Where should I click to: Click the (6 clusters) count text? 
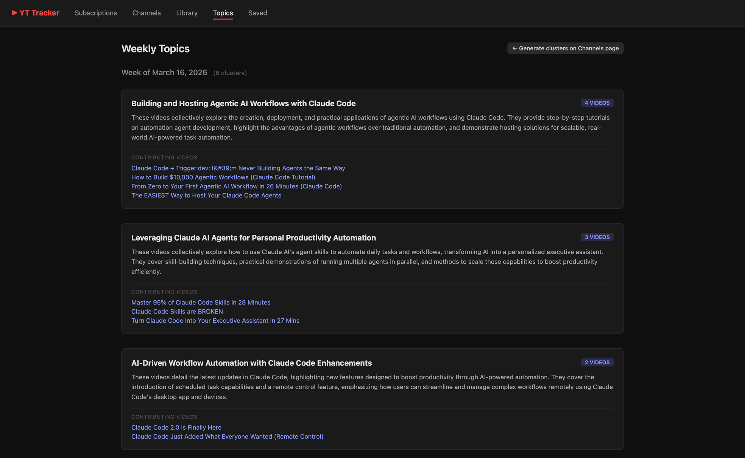230,73
